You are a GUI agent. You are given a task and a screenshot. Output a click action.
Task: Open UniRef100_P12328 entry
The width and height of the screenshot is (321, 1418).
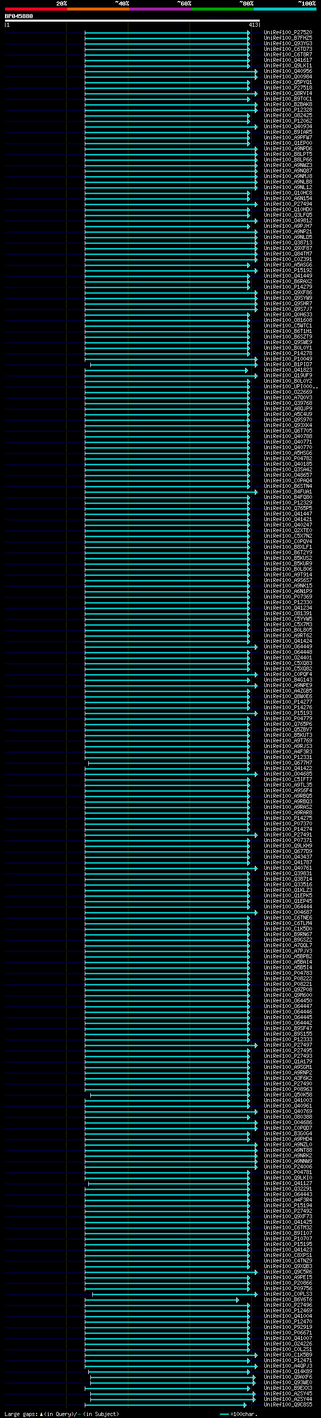pyautogui.click(x=288, y=110)
